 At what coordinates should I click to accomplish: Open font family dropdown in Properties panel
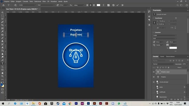(x=165, y=35)
